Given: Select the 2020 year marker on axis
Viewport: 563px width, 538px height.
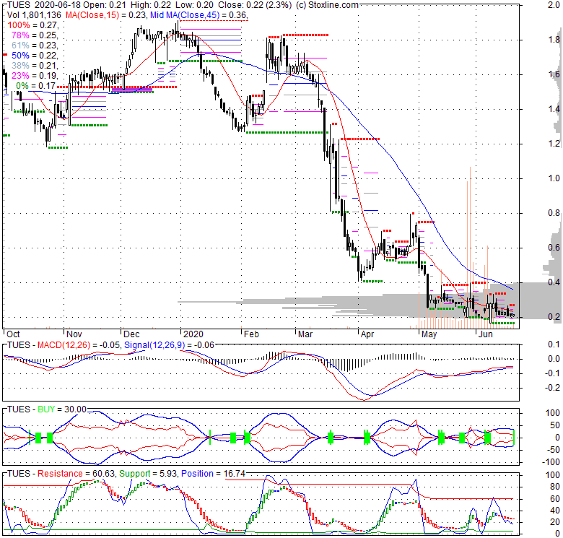Looking at the screenshot, I should point(193,334).
